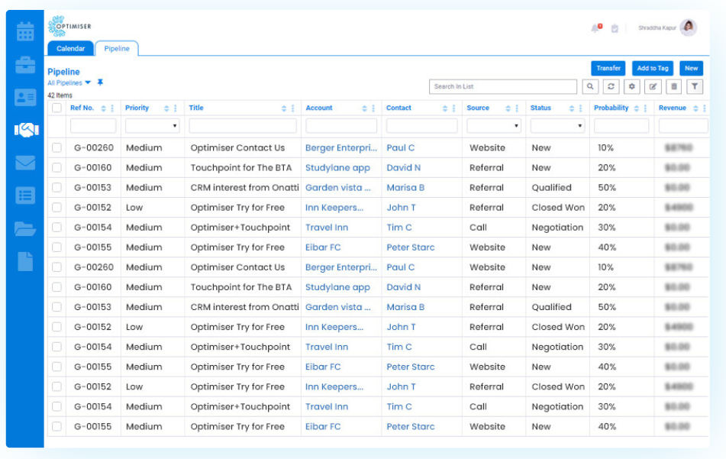Check the checkbox for row G-00260

57,147
